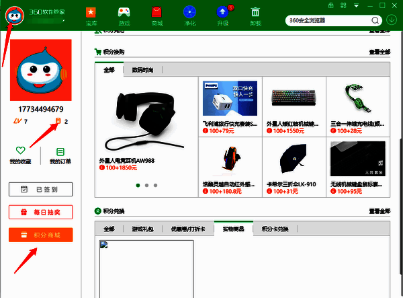
Task: Click the 100+180.8元 price text
Action: point(225,192)
